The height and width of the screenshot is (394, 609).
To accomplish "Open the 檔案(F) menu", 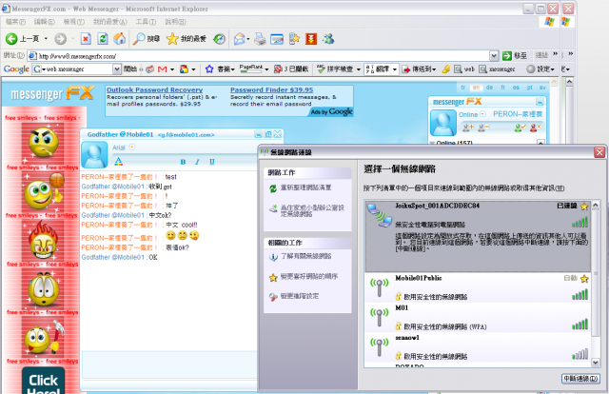I will click(x=15, y=21).
